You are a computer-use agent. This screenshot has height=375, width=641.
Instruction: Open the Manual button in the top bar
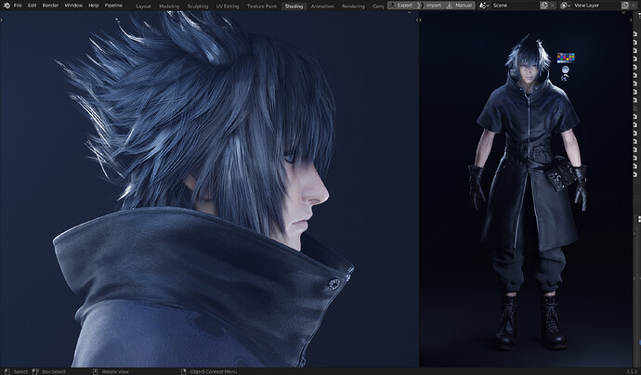(x=460, y=6)
